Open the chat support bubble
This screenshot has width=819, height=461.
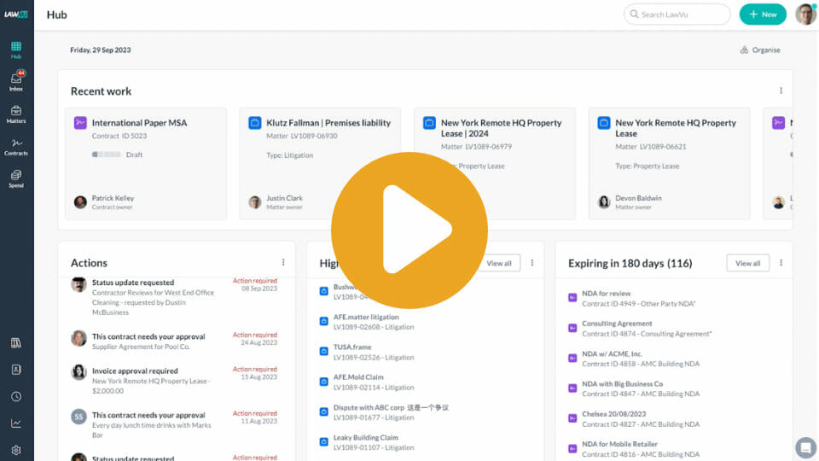point(805,448)
